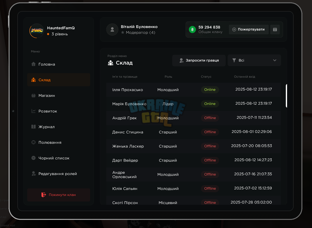Click Offline badge in Андрій Грек row
Screen dimensions: 312x228
tap(210, 118)
